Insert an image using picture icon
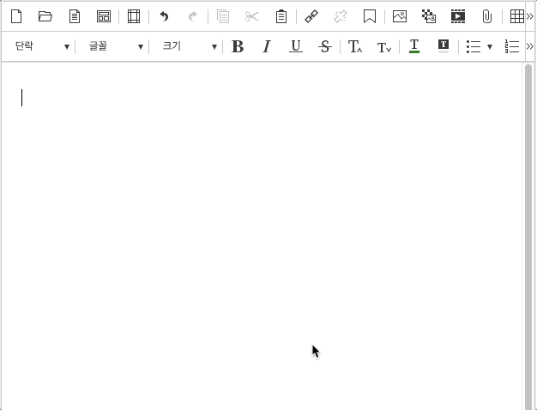The image size is (537, 410). click(400, 16)
